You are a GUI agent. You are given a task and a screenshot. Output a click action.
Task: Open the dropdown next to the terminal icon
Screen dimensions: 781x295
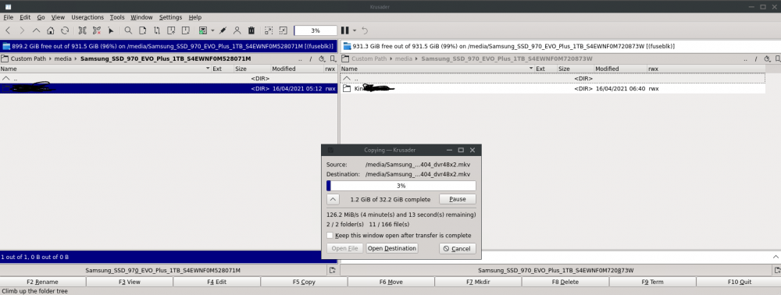(x=212, y=30)
